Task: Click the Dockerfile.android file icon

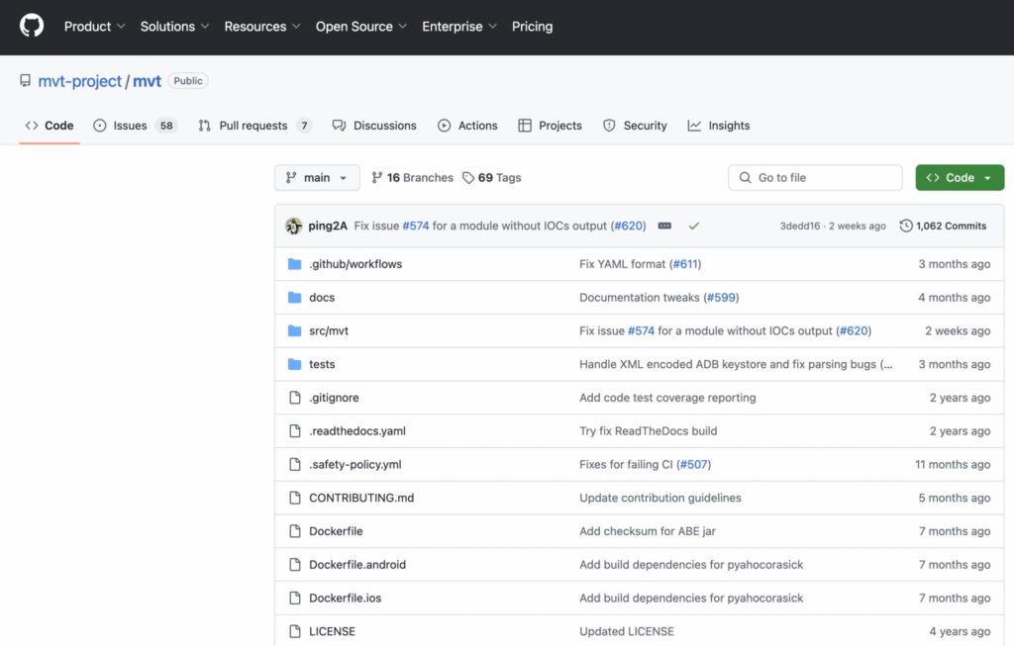Action: coord(295,565)
